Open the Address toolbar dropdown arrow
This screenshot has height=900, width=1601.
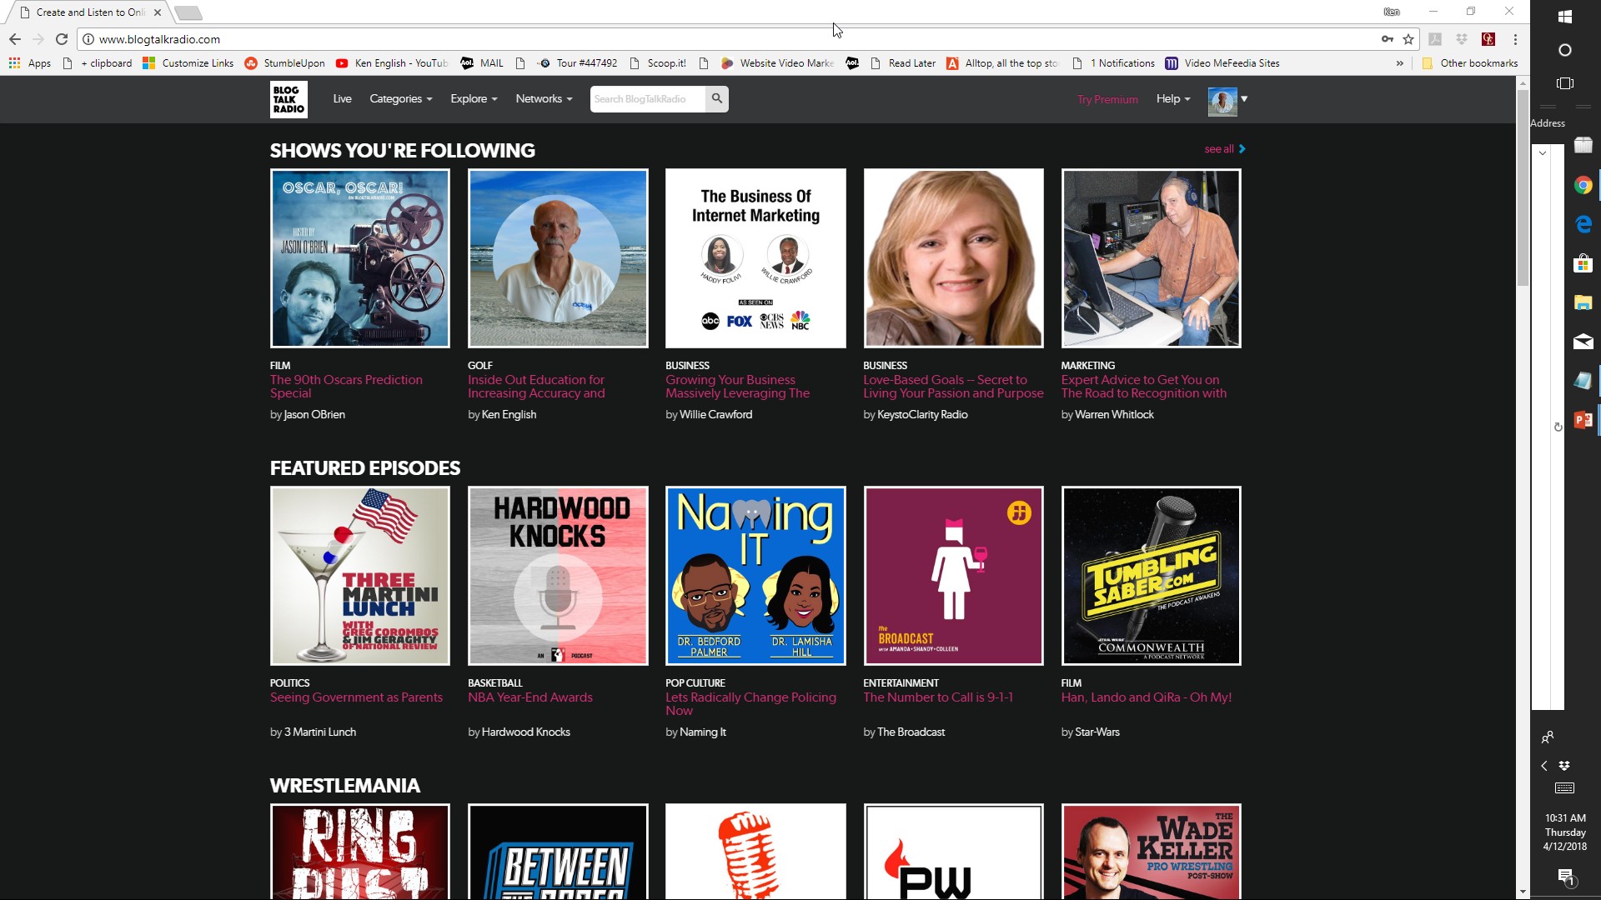(1543, 152)
